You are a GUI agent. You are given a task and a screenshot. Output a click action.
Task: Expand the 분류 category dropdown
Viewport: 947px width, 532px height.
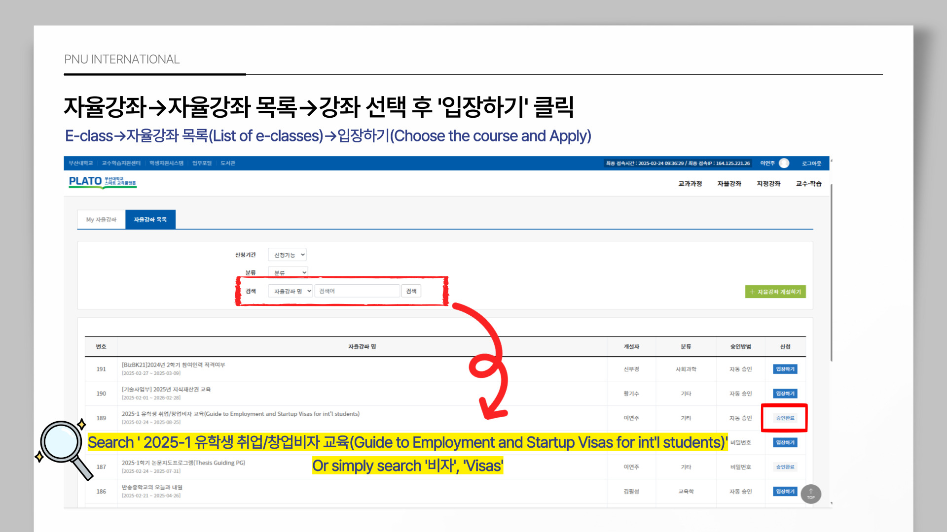click(289, 272)
